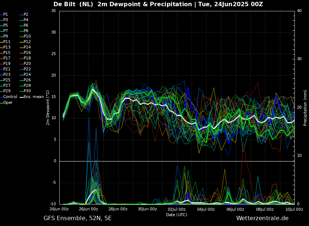Click the Precipitation (mm) axis label
This screenshot has width=309, height=226.
coord(305,108)
